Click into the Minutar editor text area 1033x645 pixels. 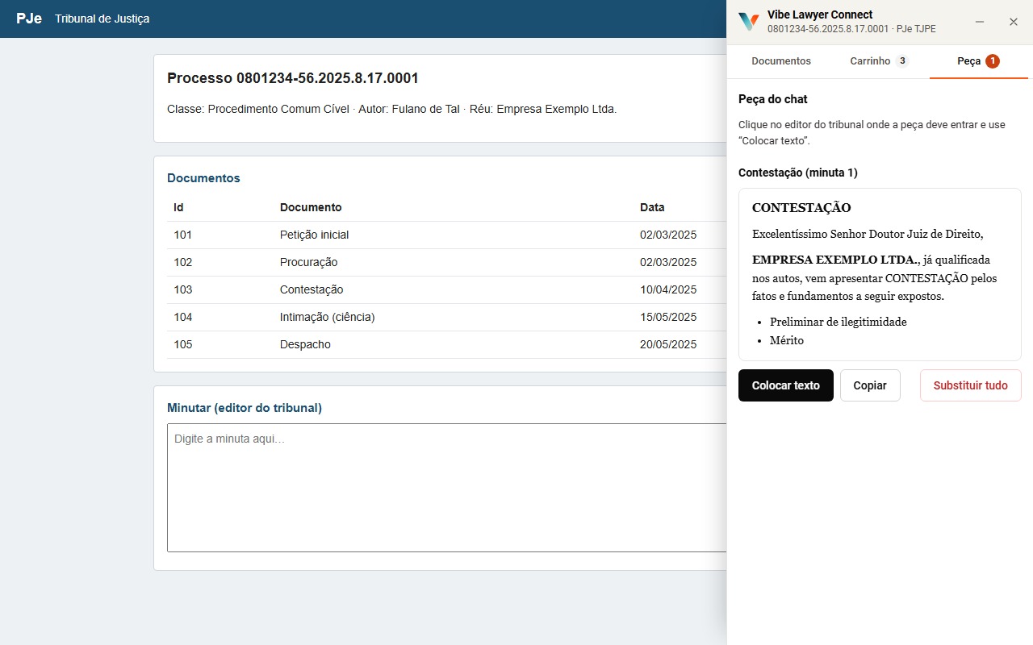coord(447,488)
